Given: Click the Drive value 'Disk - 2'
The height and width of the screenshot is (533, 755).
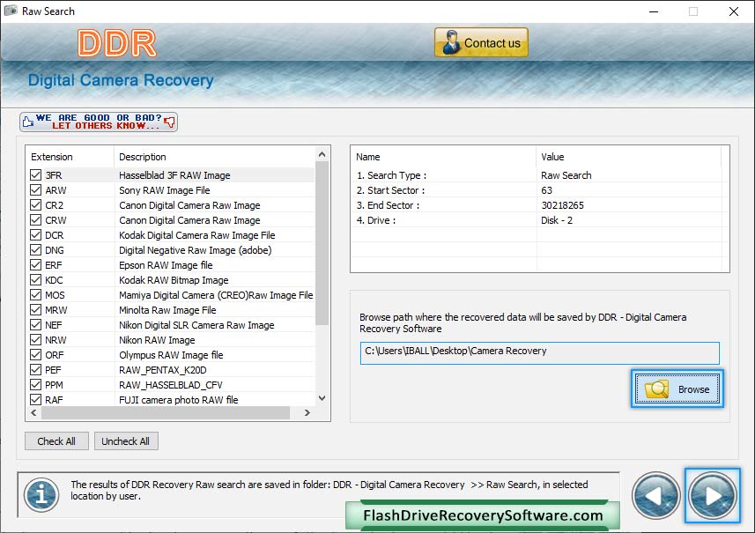Looking at the screenshot, I should pyautogui.click(x=557, y=220).
